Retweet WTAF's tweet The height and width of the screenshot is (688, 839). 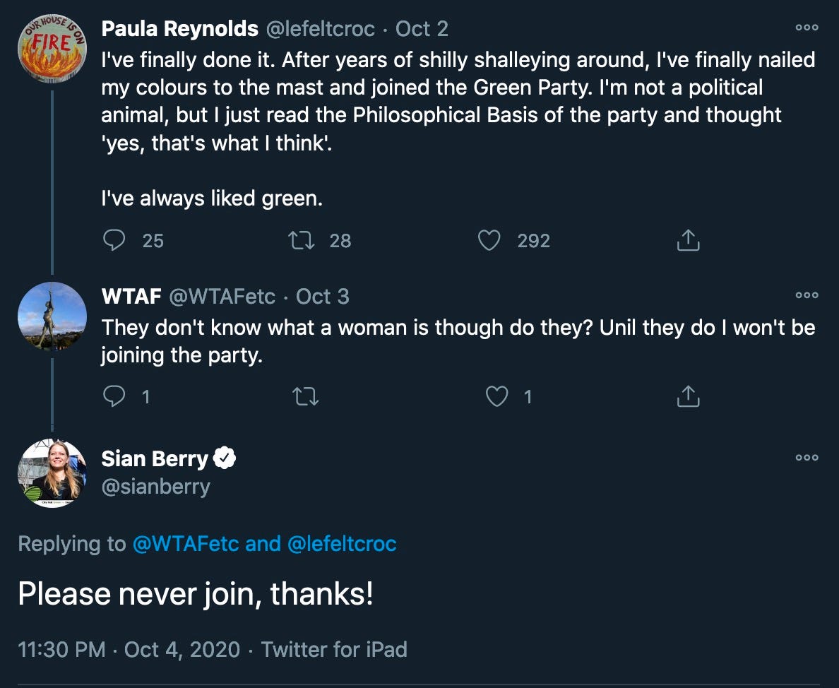click(305, 397)
